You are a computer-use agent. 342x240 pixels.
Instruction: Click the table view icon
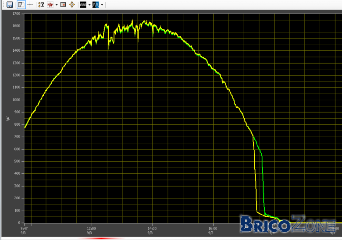[63, 4]
